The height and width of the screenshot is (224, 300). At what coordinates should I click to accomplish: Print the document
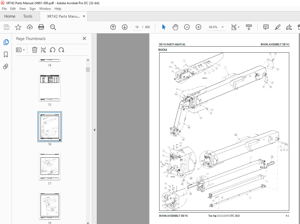[41, 27]
